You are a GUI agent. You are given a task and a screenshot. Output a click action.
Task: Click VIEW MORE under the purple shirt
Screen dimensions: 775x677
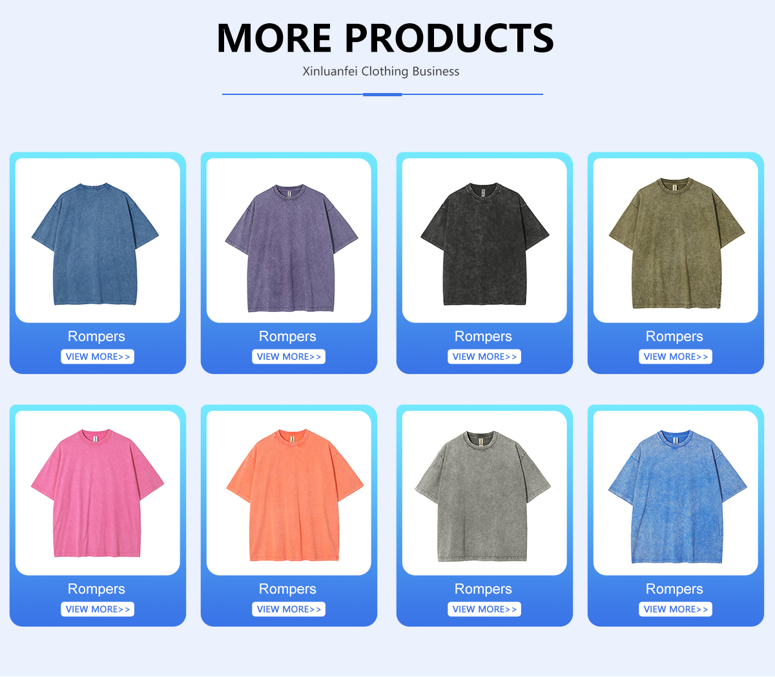[x=289, y=357]
